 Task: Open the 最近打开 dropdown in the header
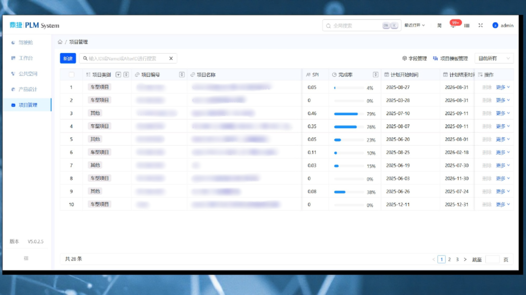pyautogui.click(x=414, y=25)
